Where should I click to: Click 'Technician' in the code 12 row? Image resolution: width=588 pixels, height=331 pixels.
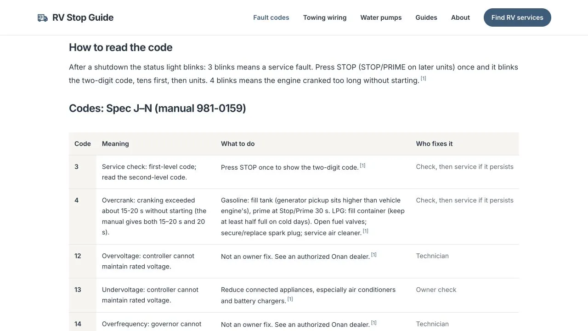(x=432, y=256)
